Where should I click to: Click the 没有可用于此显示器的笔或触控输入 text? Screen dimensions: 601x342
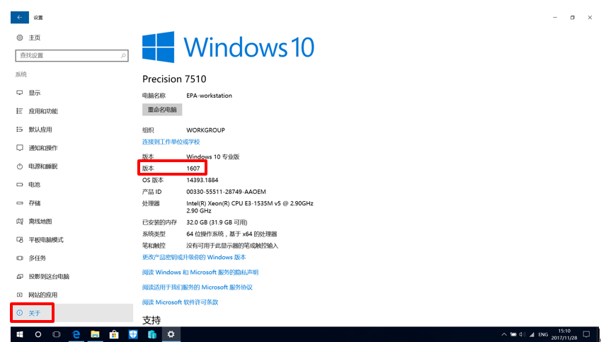232,246
